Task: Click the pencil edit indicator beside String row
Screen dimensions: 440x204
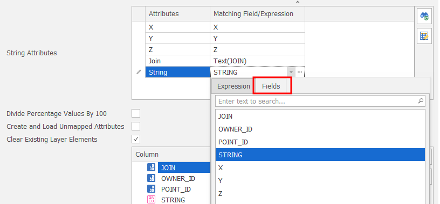Action: (139, 72)
